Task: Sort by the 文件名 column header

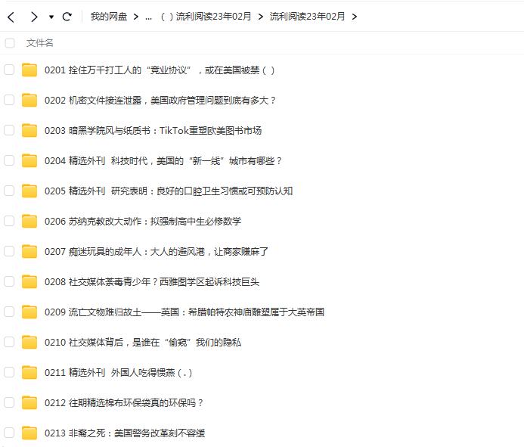Action: click(40, 43)
